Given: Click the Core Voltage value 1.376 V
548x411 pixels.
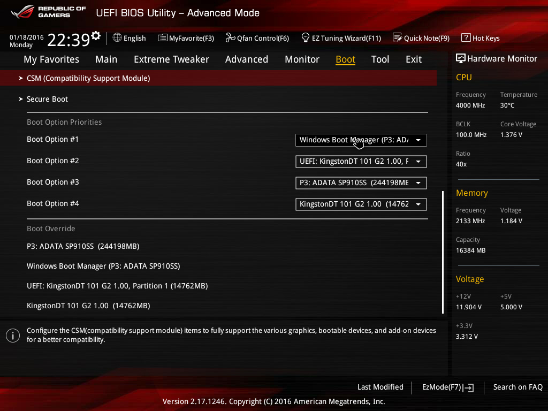Looking at the screenshot, I should (511, 134).
